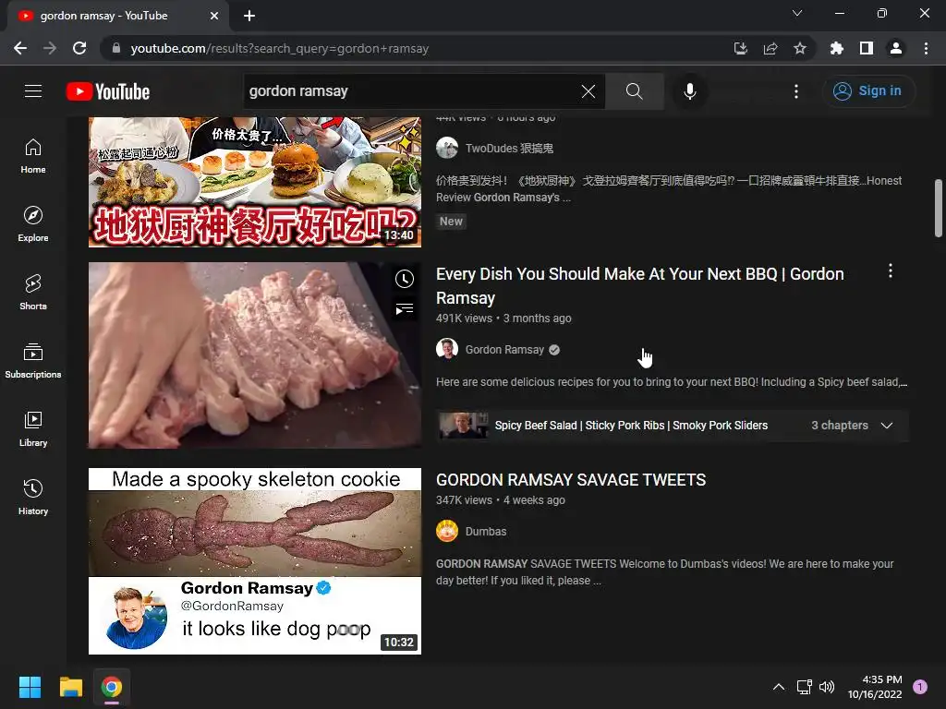946x709 pixels.
Task: Visit the Dumbas channel link
Action: [486, 532]
